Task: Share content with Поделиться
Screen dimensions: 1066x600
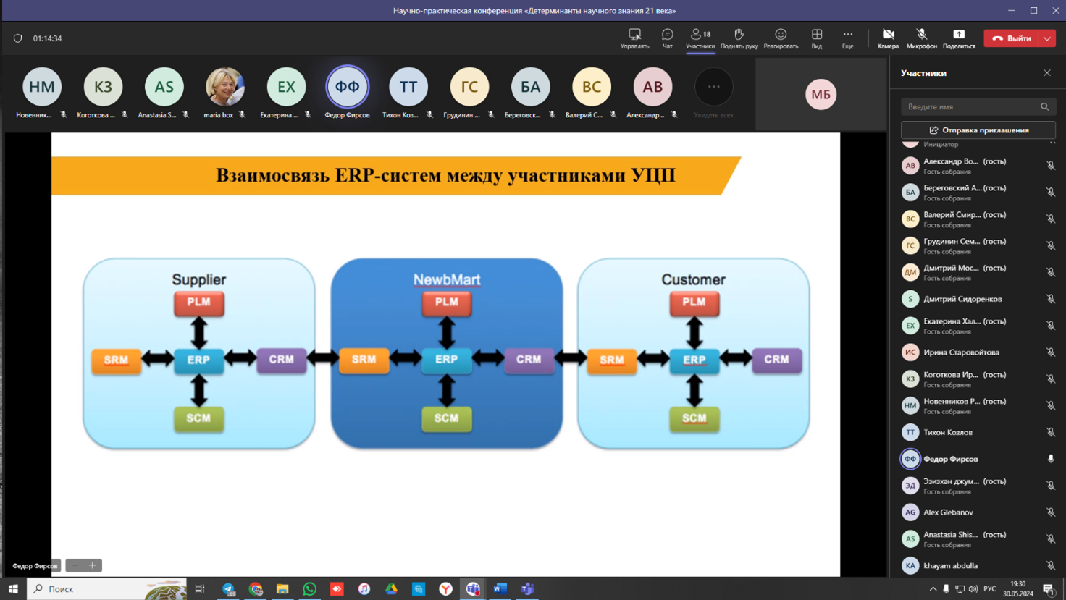Action: tap(959, 38)
